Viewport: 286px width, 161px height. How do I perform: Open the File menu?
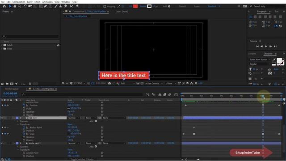click(x=3, y=2)
